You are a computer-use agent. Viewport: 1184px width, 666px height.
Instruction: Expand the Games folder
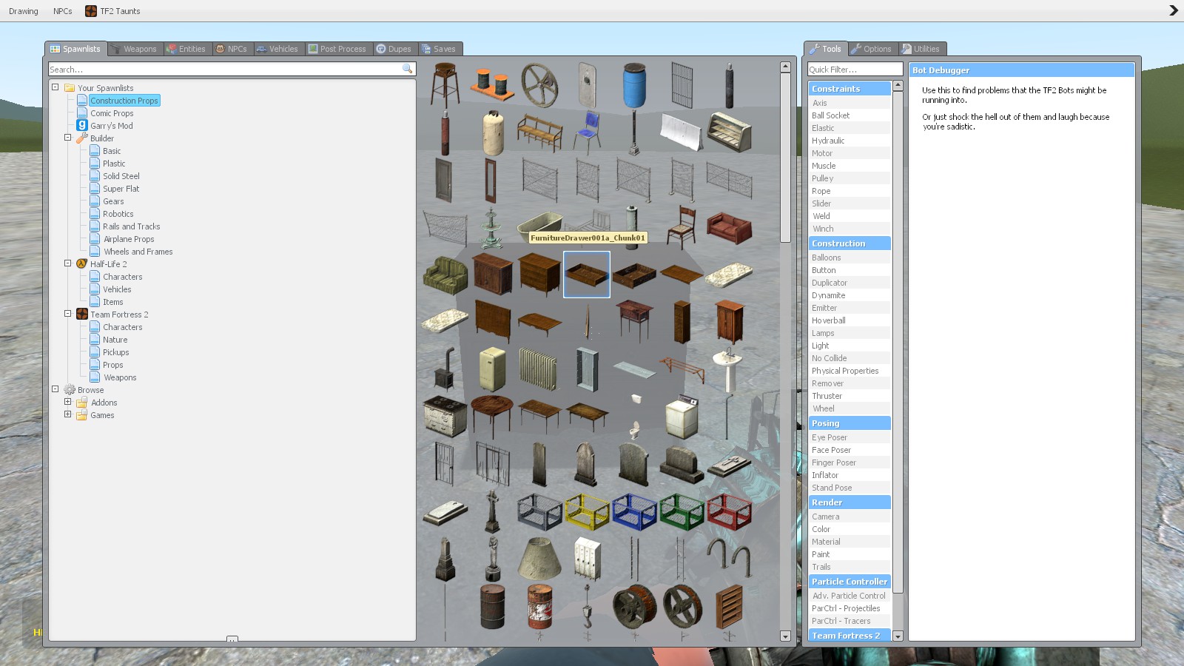pyautogui.click(x=67, y=414)
